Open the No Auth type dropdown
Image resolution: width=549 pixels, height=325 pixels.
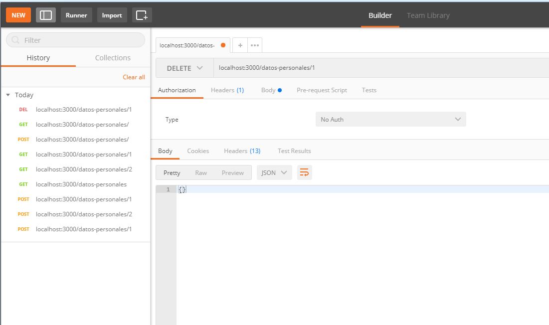pyautogui.click(x=390, y=119)
